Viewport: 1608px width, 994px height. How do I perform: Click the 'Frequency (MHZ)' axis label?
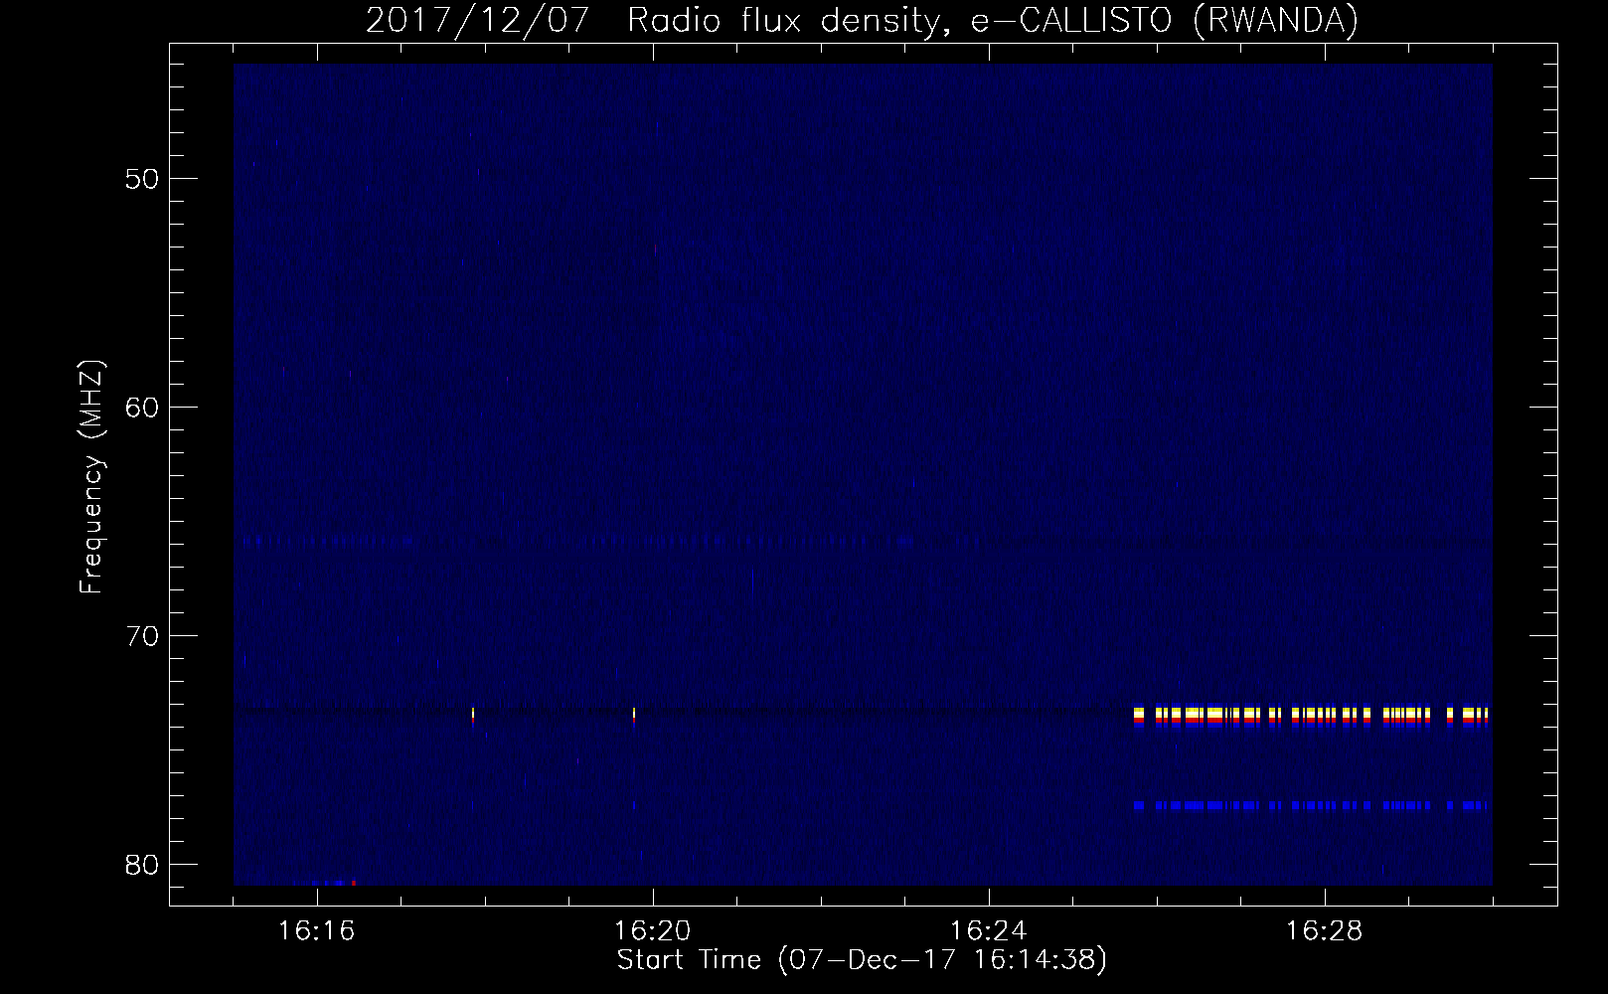tap(91, 477)
